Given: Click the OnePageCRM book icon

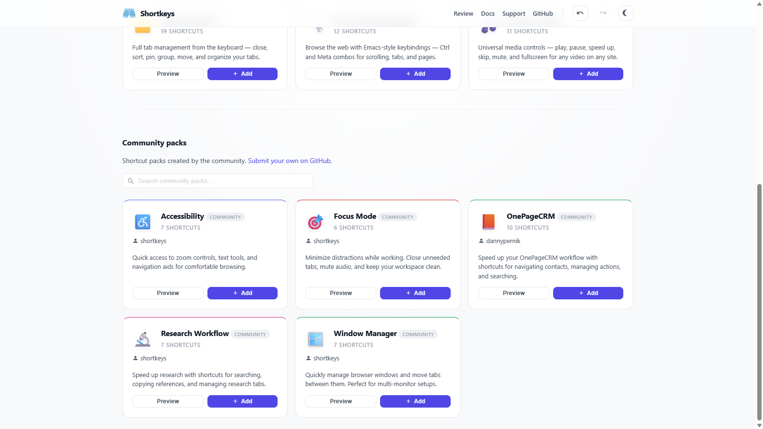Looking at the screenshot, I should (x=488, y=222).
